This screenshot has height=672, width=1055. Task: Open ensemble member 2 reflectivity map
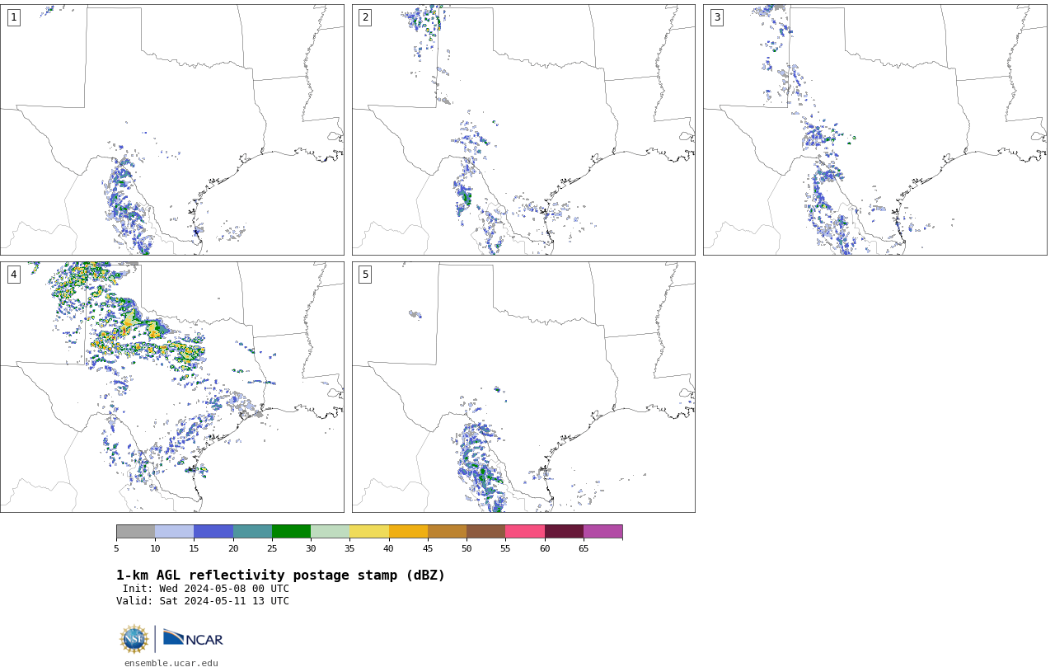coord(523,129)
